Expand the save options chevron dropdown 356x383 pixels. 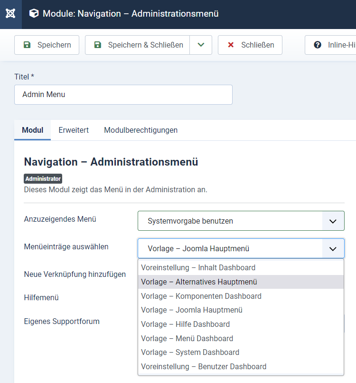tap(201, 45)
